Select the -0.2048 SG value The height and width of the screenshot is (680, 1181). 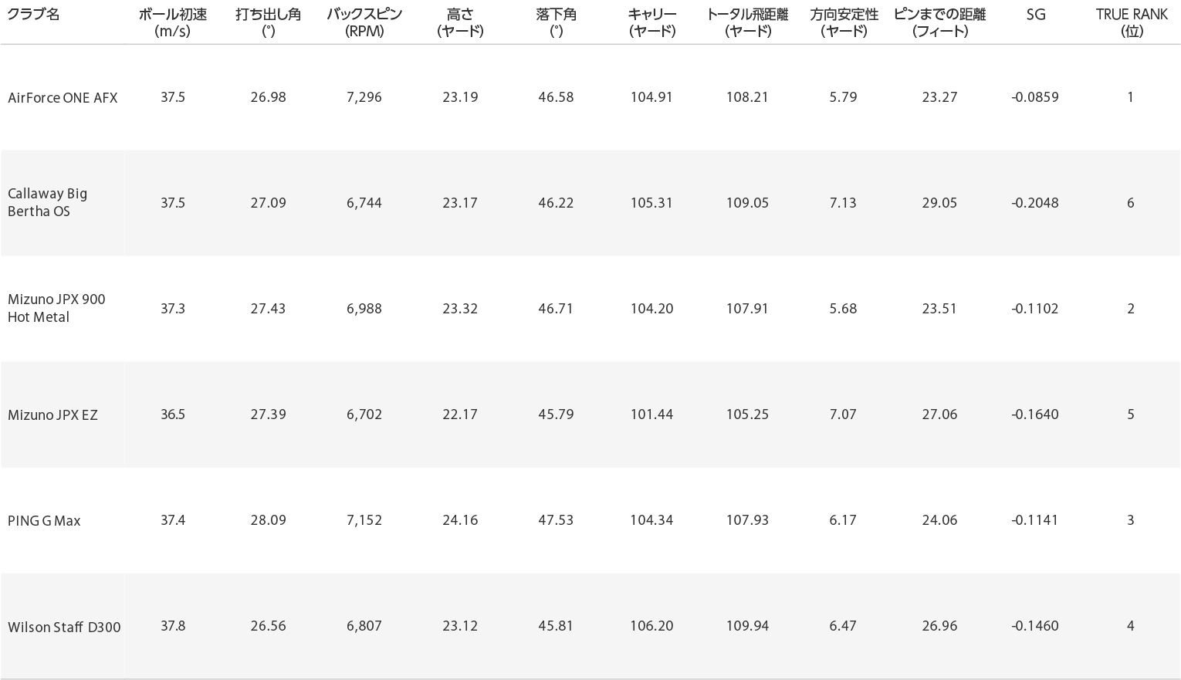1035,203
